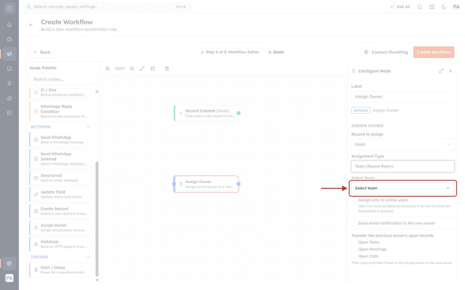Select the Record Created trigger node

point(207,113)
